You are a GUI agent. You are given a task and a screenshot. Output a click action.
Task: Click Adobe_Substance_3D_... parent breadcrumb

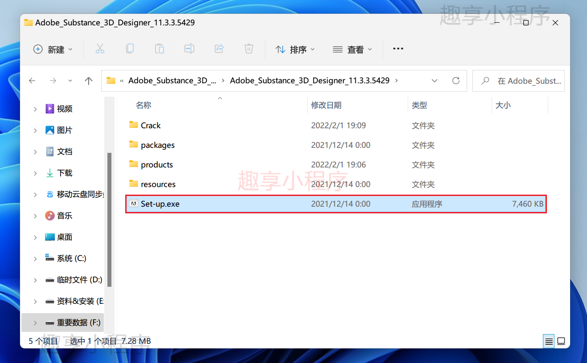[172, 81]
